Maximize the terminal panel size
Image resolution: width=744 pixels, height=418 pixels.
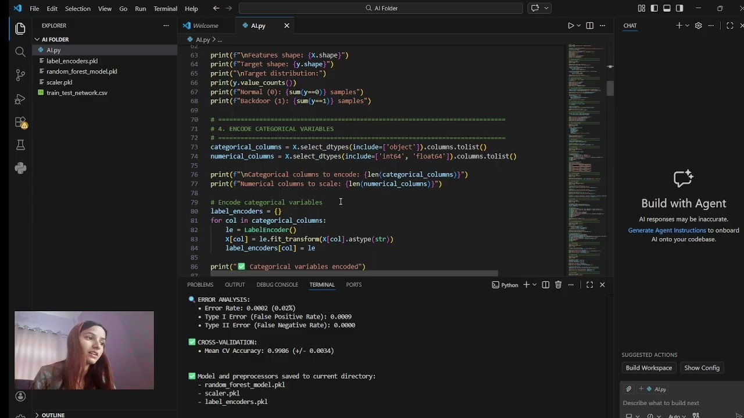point(589,284)
